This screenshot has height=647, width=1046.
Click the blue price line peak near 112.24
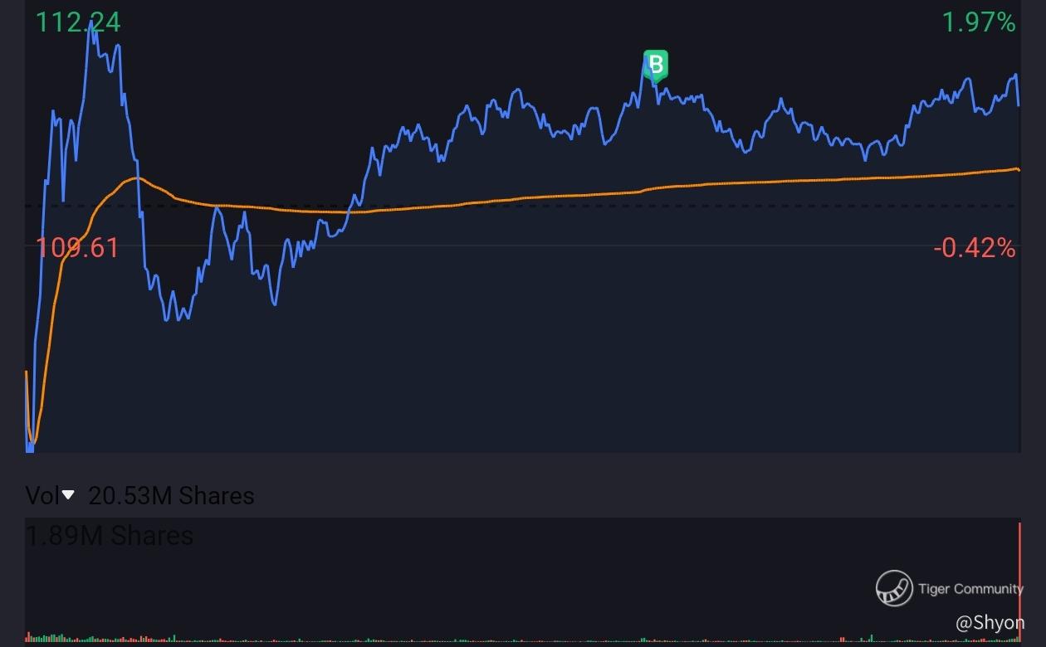tap(90, 27)
